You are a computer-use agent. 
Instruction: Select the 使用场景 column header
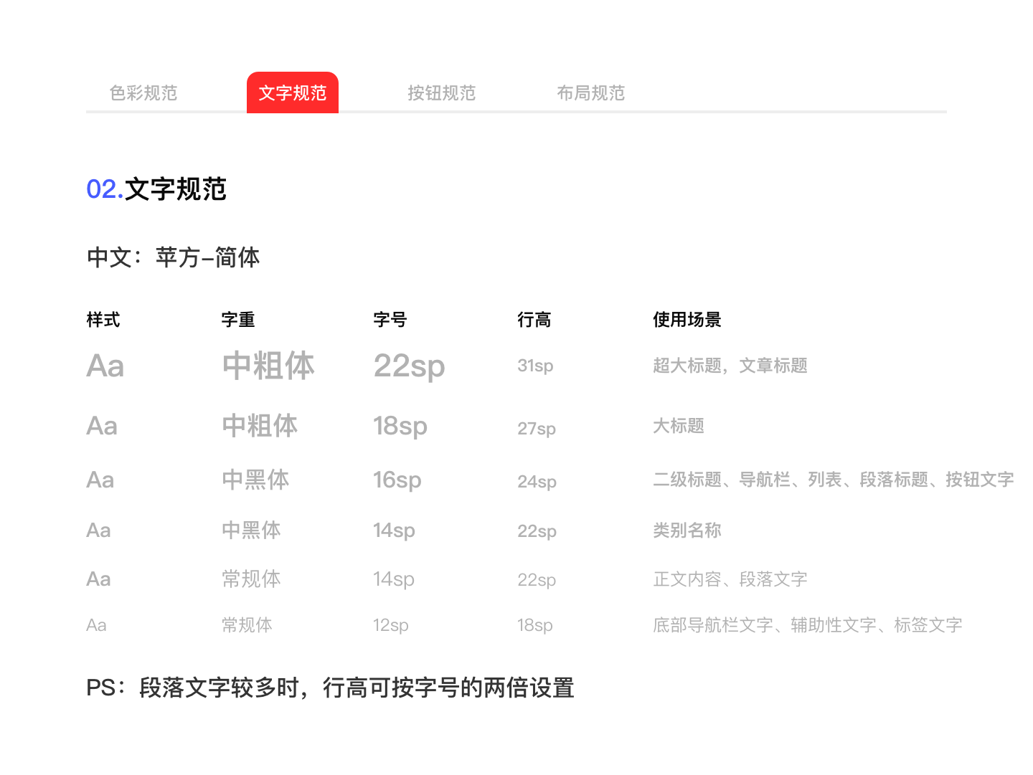pos(687,320)
